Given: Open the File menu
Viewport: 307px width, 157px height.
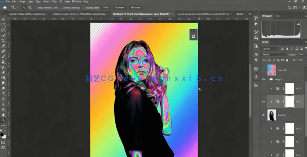Looking at the screenshot, I should [x=8, y=1].
